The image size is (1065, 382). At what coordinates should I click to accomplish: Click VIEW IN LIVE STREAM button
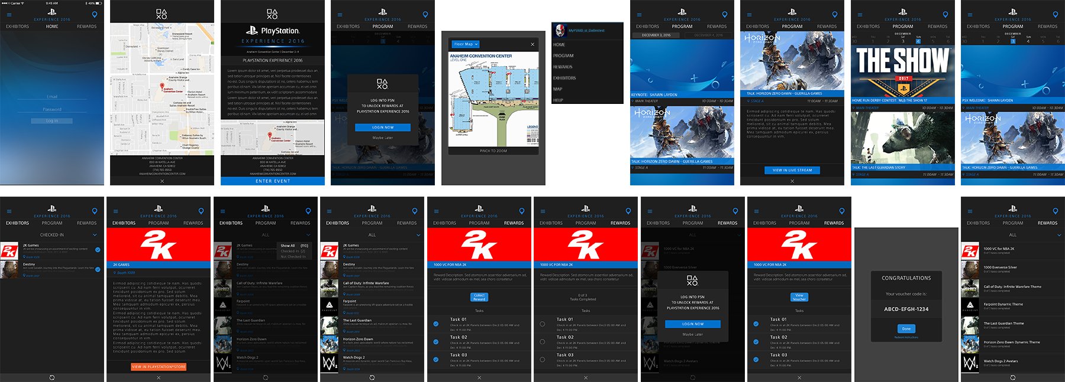(x=792, y=170)
